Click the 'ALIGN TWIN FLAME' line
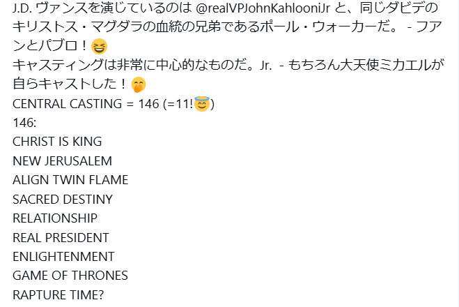 tap(70, 180)
